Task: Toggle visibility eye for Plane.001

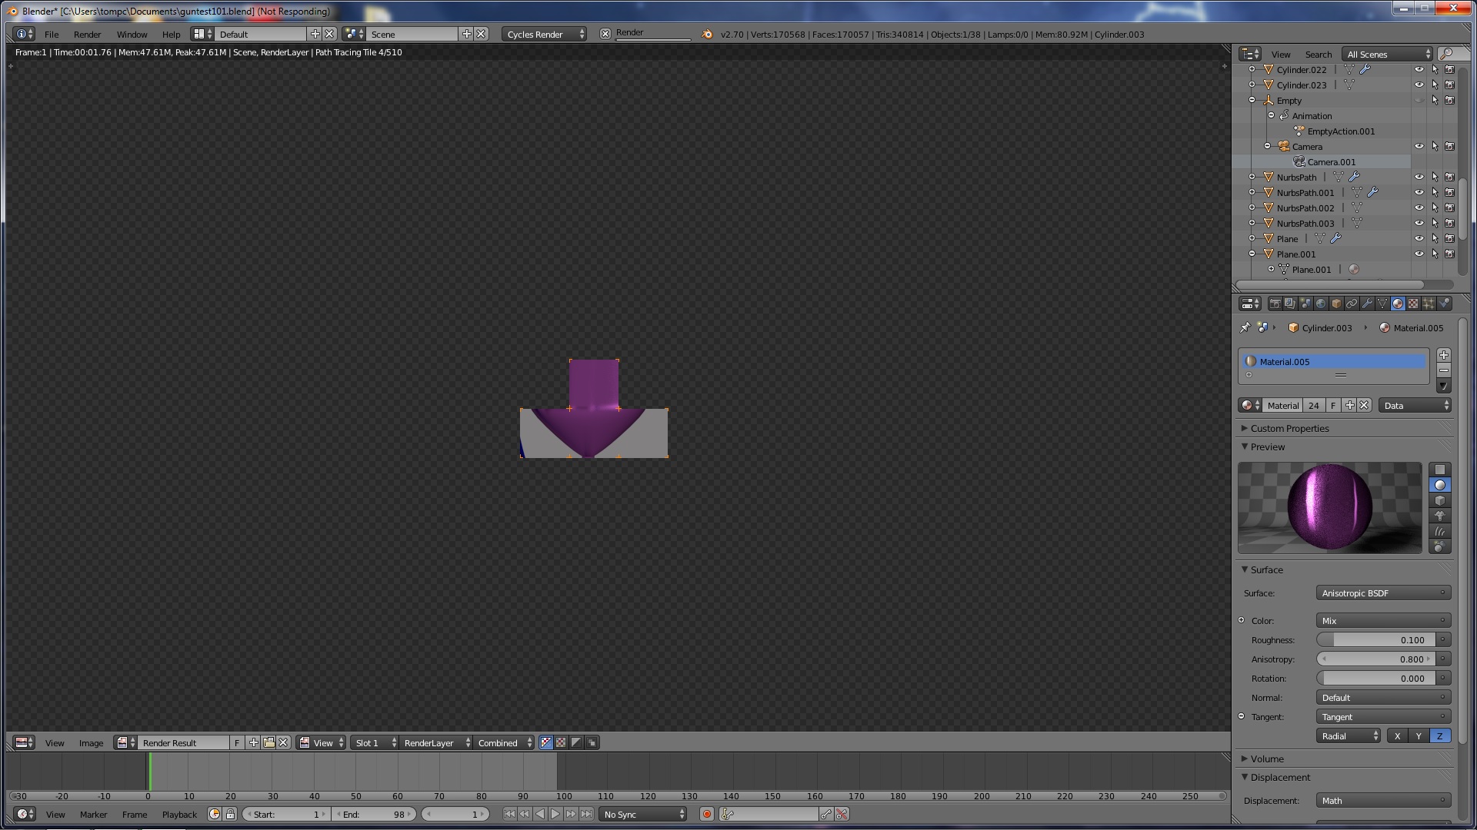Action: tap(1419, 254)
